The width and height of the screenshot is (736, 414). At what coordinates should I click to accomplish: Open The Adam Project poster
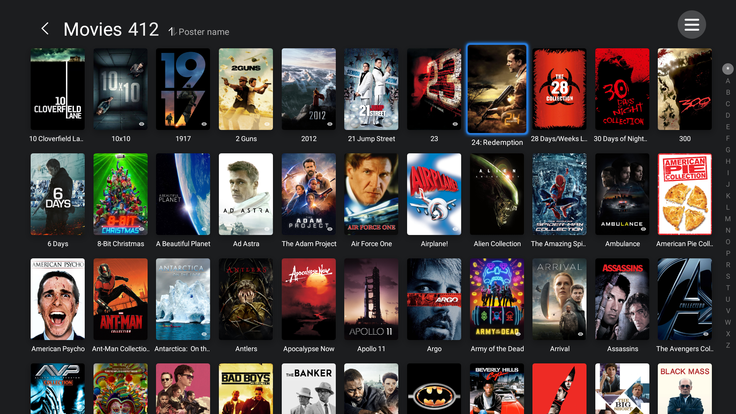[x=309, y=194]
